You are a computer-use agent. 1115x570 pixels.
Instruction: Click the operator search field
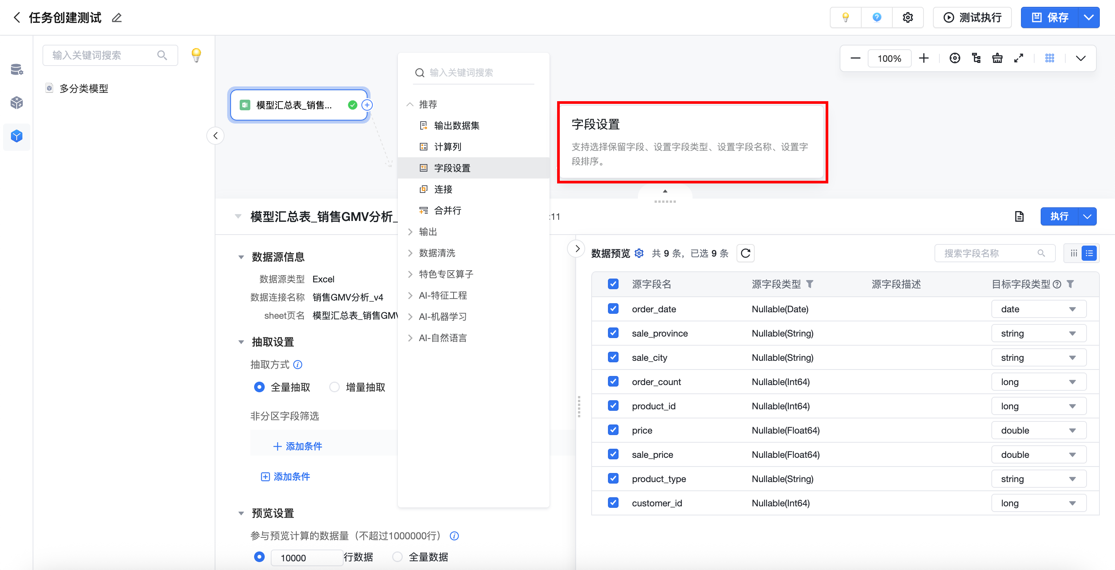[474, 73]
